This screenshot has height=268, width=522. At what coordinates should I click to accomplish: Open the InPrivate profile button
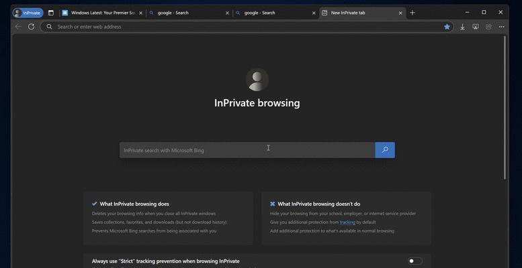(28, 13)
